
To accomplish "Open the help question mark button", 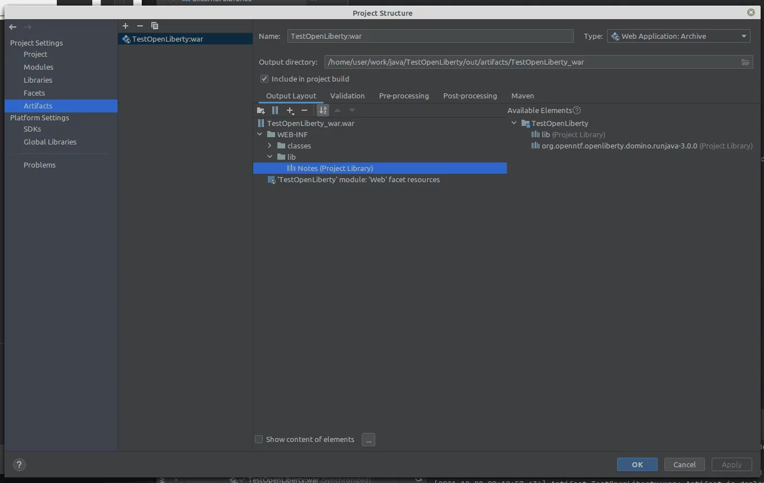I will coord(19,464).
